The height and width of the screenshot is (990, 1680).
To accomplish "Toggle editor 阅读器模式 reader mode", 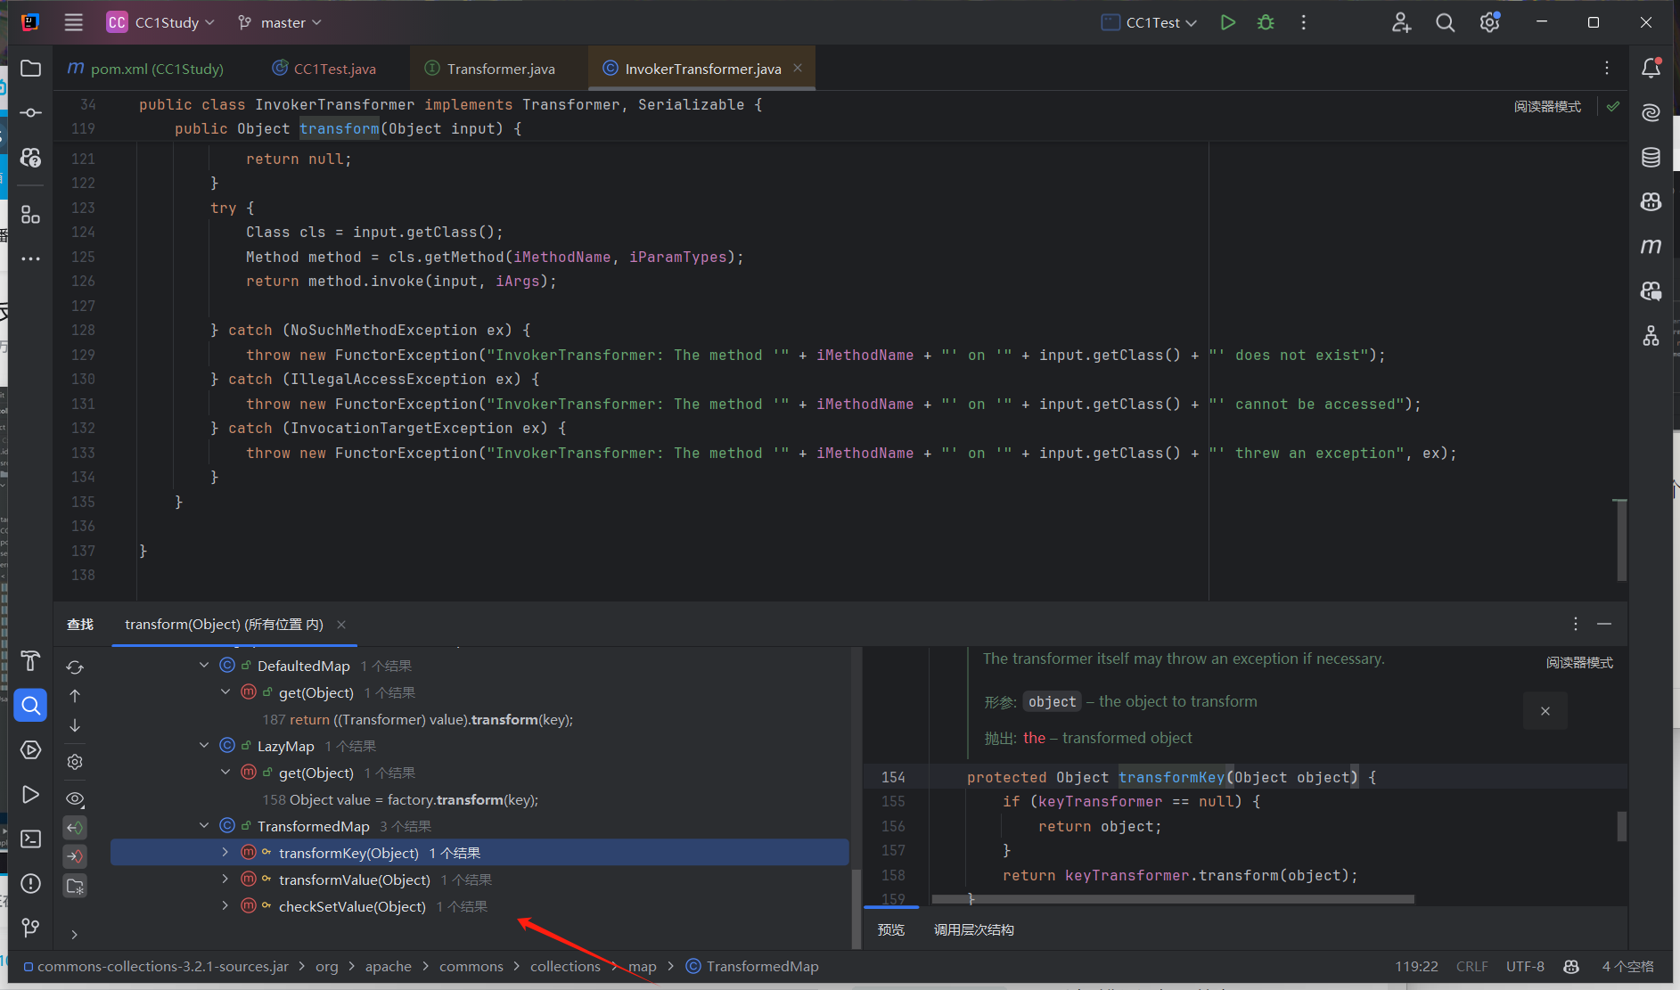I will tap(1547, 106).
